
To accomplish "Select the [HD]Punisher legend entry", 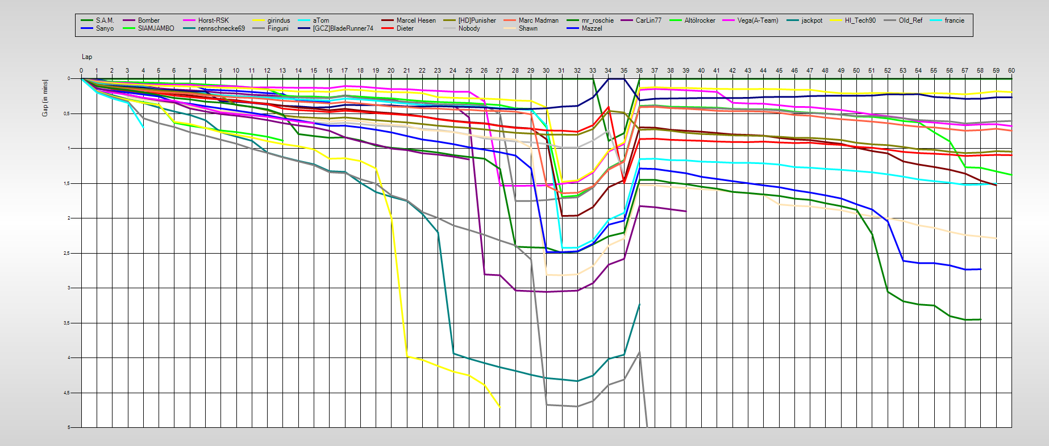I will [477, 20].
